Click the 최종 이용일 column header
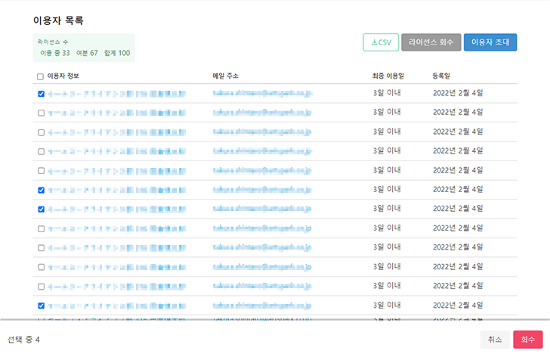Screen dimensions: 550x357 388,76
